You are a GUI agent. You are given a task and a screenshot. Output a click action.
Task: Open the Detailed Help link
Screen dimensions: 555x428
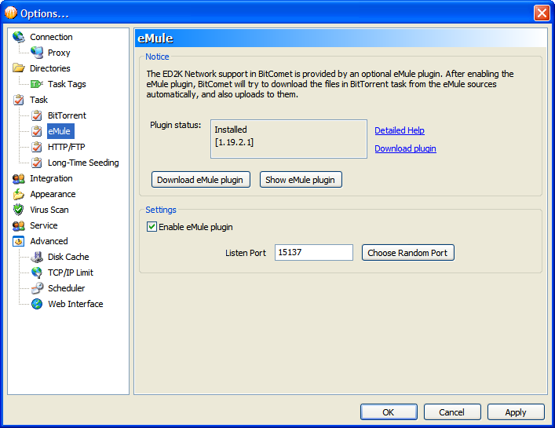click(400, 130)
